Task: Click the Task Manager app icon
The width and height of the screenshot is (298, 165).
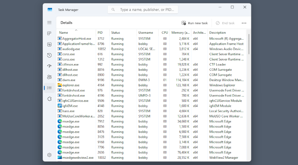Action: click(x=50, y=10)
